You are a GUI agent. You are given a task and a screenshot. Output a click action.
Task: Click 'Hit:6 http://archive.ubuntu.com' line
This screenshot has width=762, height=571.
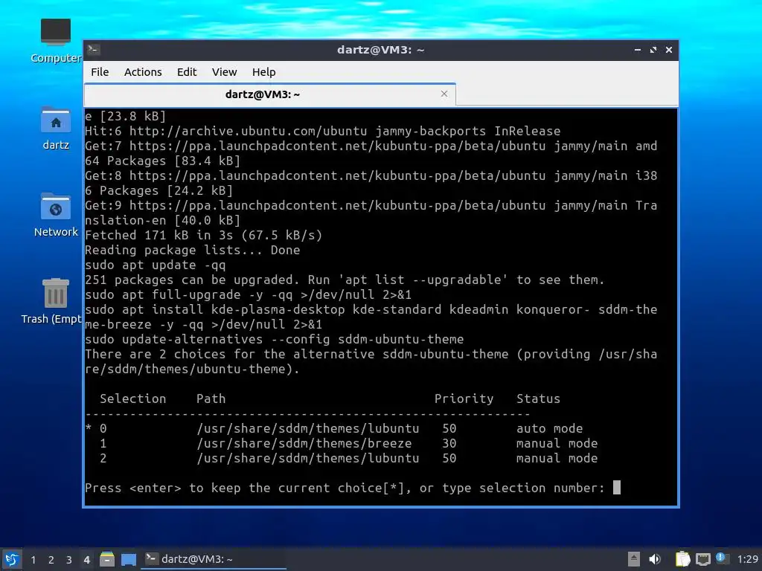323,131
